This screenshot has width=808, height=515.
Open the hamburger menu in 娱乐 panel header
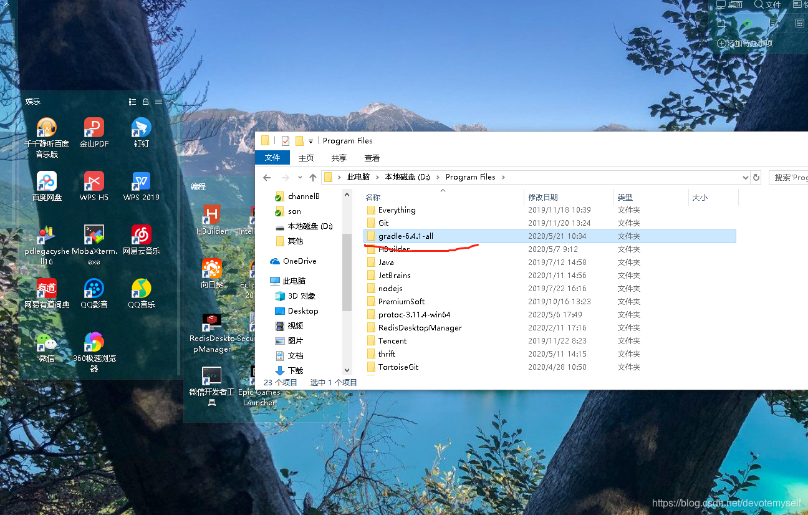point(158,102)
